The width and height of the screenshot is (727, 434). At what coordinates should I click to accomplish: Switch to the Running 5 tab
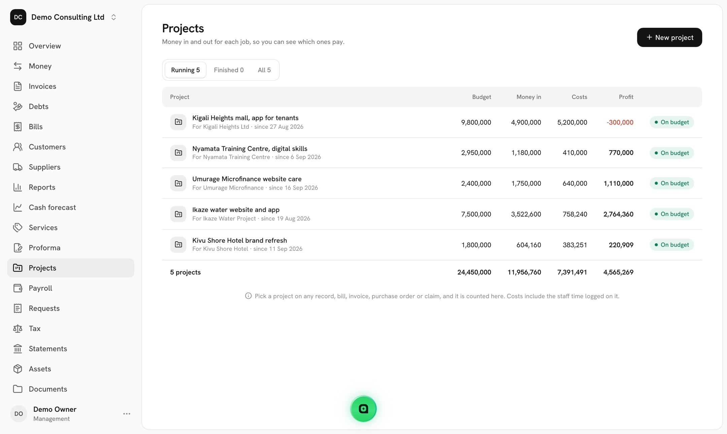click(185, 70)
